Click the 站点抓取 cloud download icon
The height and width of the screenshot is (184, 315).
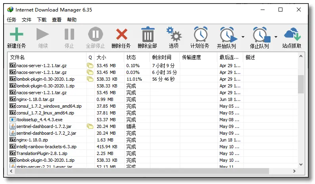tap(292, 34)
